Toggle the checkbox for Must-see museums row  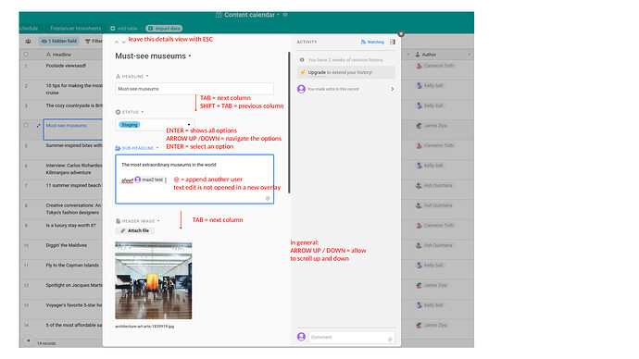[26, 125]
